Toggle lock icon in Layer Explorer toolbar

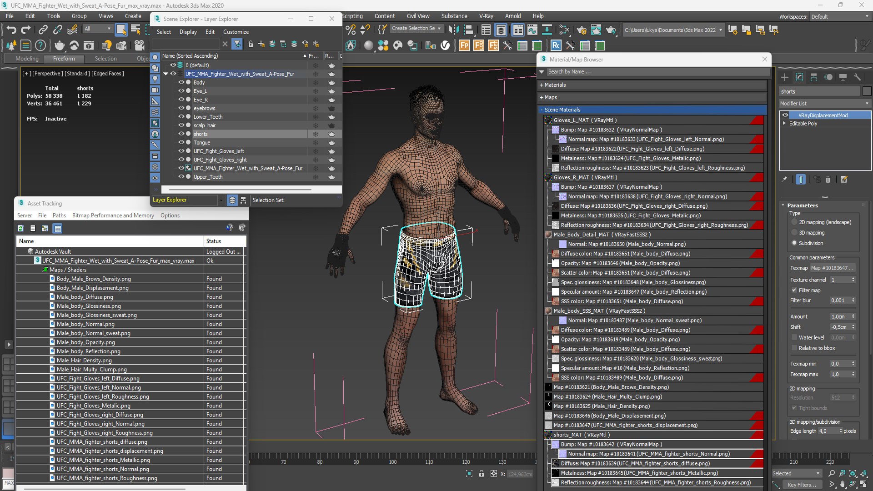(251, 44)
